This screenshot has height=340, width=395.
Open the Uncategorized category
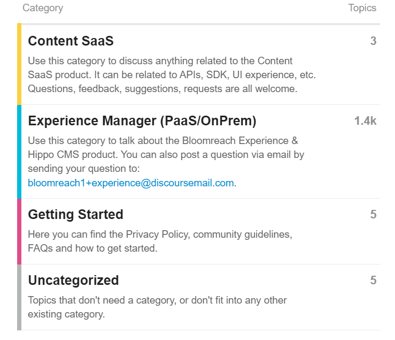(73, 281)
